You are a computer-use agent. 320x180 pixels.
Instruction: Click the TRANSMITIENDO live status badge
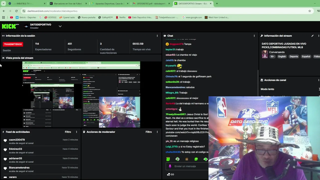pyautogui.click(x=13, y=44)
